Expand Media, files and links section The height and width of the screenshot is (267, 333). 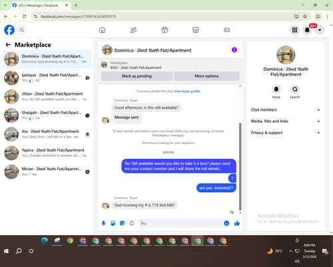(286, 121)
